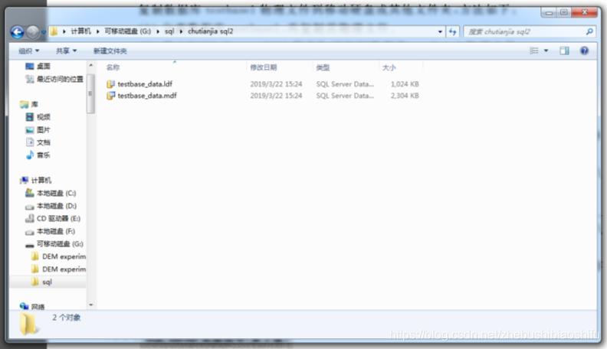Select sql in the address breadcrumb
Viewport: 607px width, 349px height.
pos(169,31)
